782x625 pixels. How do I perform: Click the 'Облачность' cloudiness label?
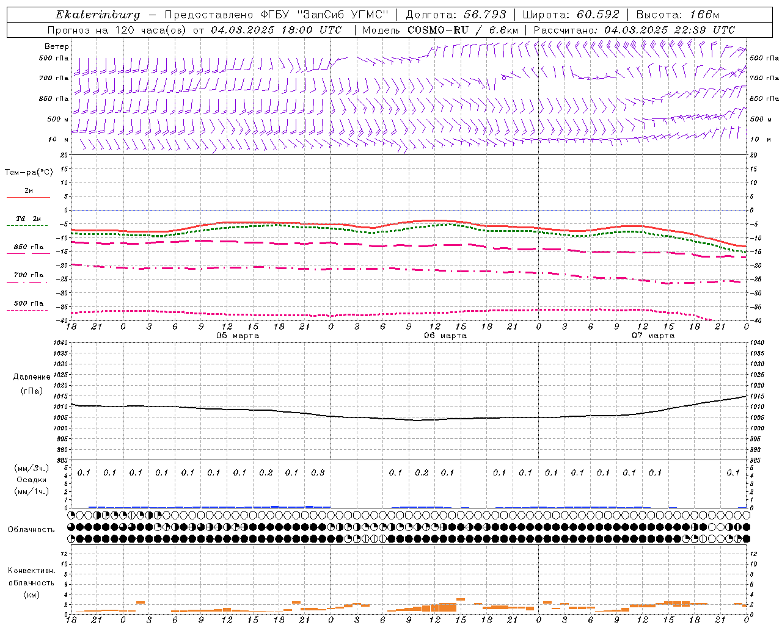31,529
